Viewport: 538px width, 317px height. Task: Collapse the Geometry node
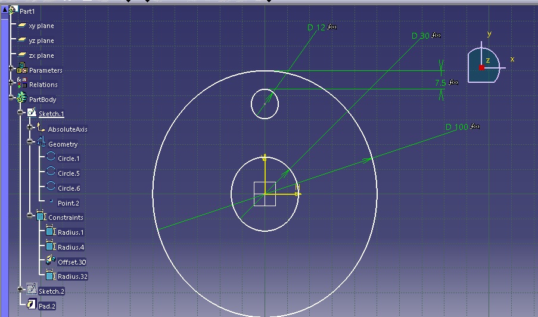30,143
